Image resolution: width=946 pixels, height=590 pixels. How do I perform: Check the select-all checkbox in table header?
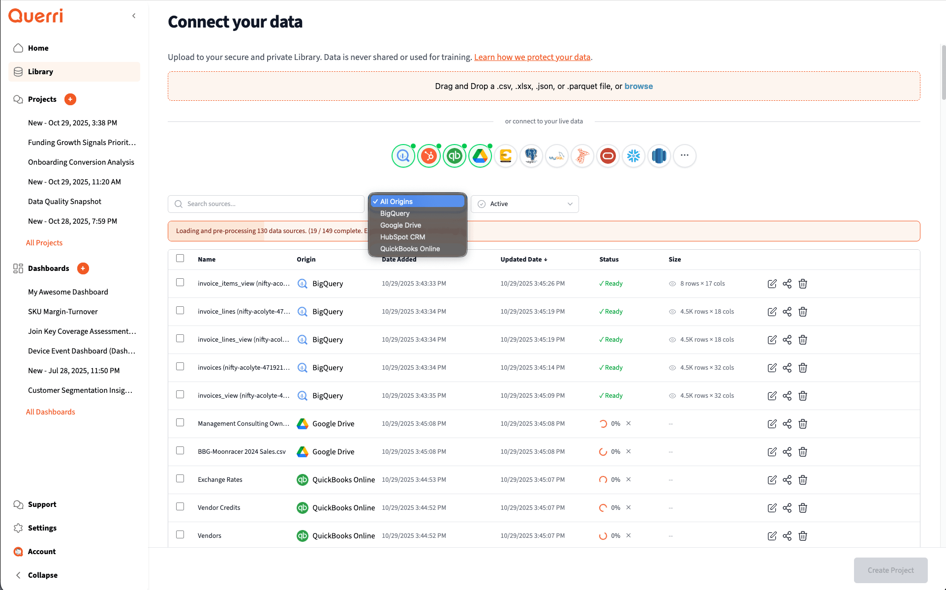click(180, 258)
